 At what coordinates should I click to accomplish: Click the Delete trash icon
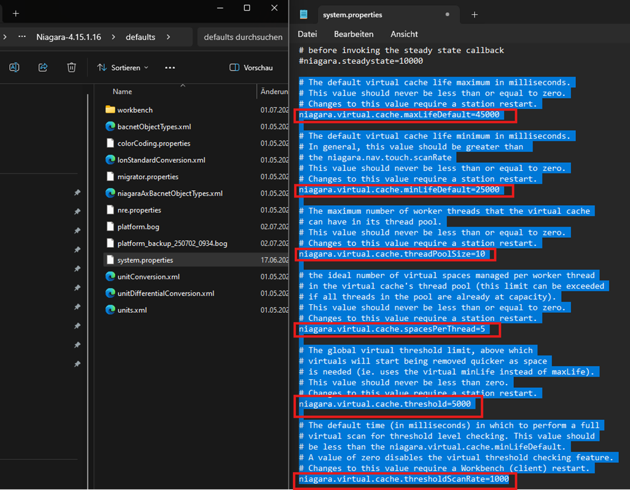(x=71, y=68)
